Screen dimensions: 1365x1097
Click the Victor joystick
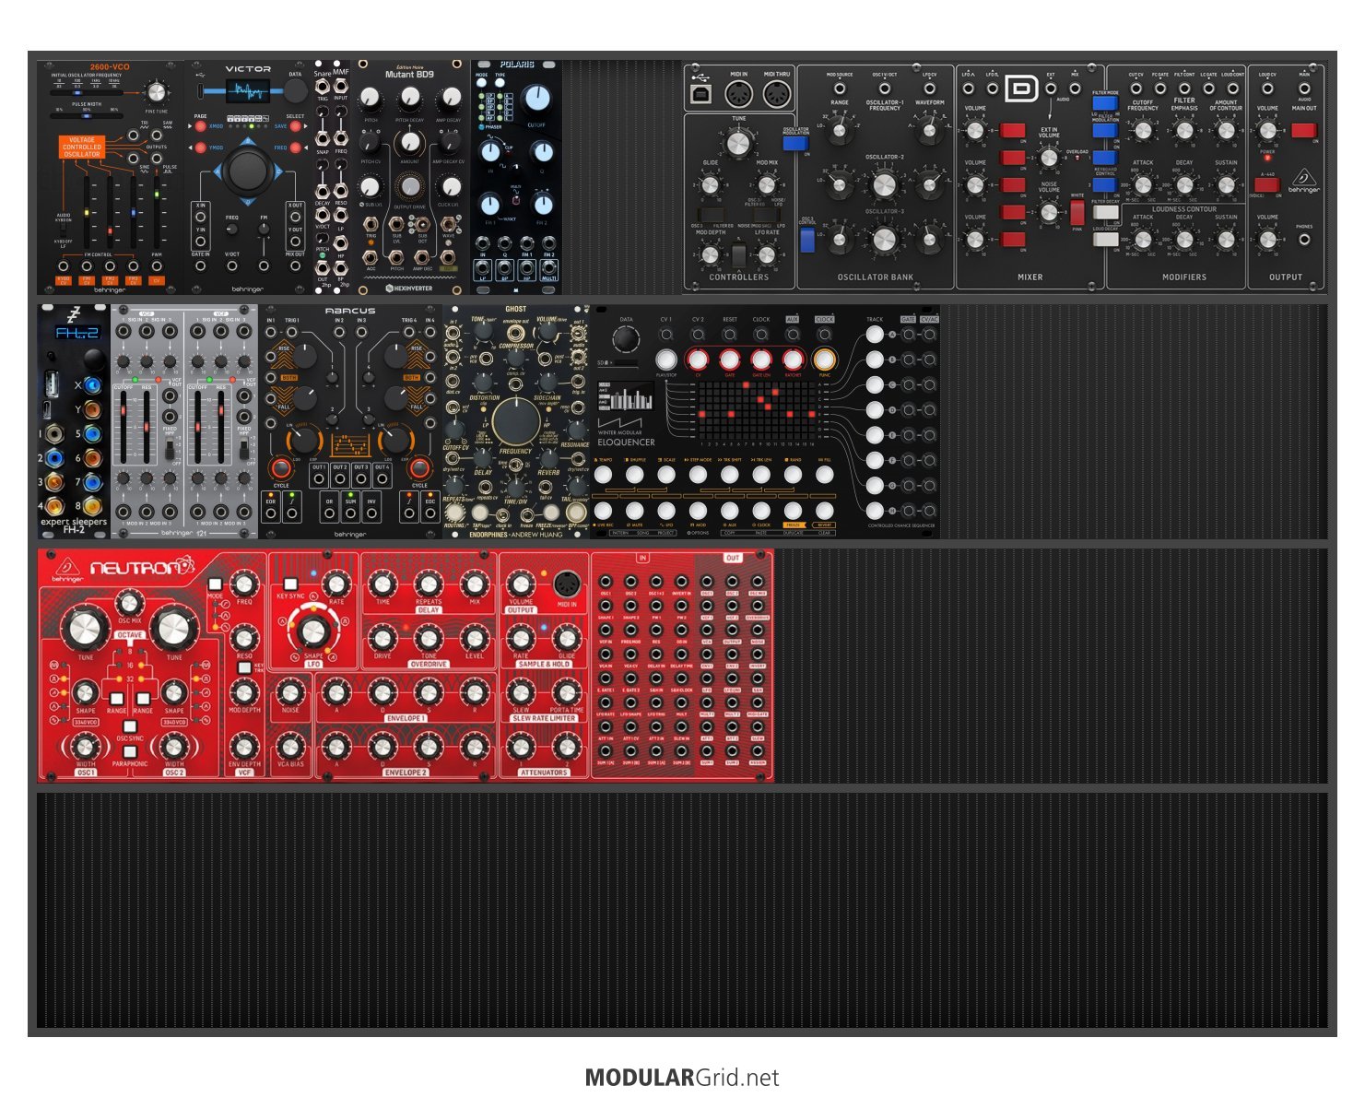tap(246, 170)
